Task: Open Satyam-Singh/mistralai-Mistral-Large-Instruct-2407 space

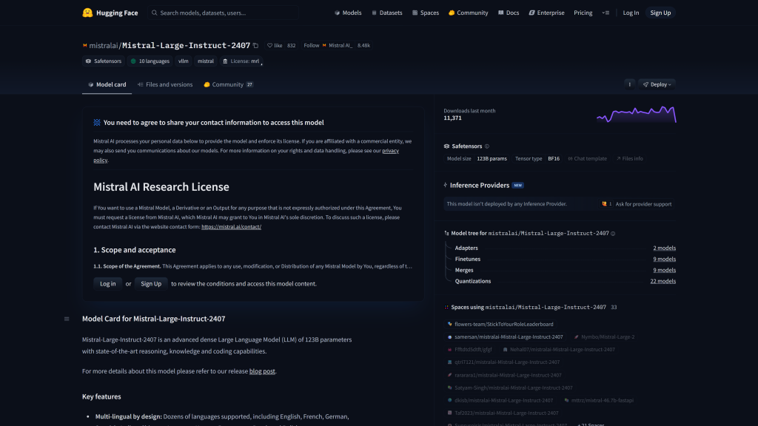Action: (509, 388)
